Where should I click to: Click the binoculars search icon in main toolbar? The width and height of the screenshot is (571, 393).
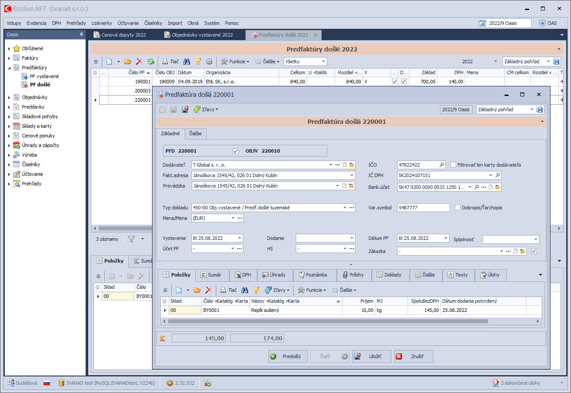[x=187, y=62]
